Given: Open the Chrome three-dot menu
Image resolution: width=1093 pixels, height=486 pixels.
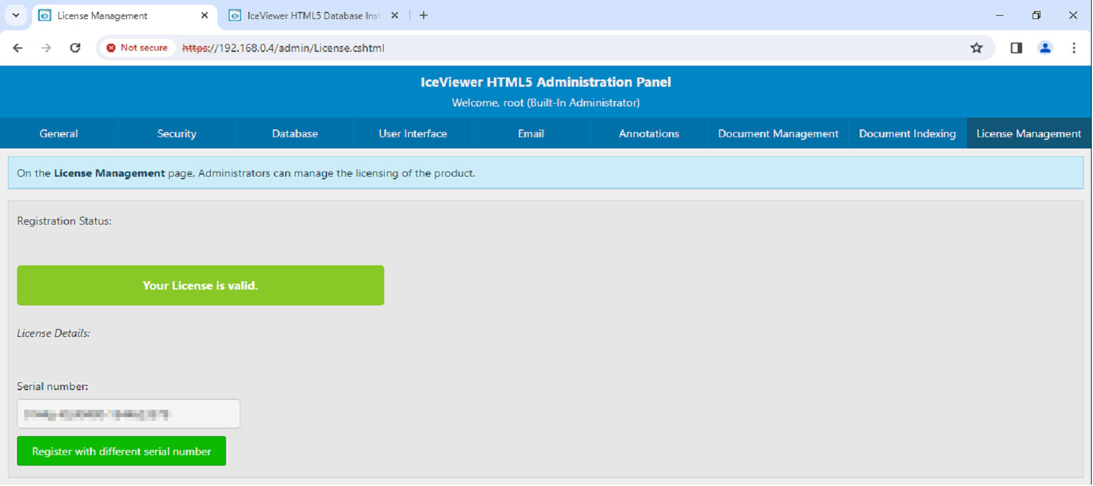Looking at the screenshot, I should pyautogui.click(x=1074, y=48).
